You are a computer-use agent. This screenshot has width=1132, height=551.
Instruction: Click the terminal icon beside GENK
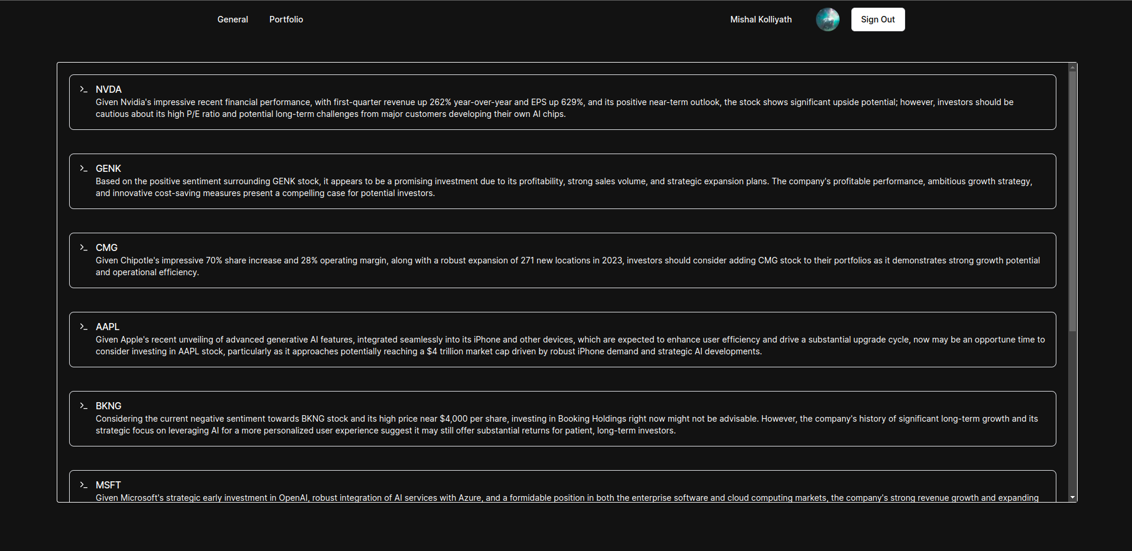click(x=83, y=168)
